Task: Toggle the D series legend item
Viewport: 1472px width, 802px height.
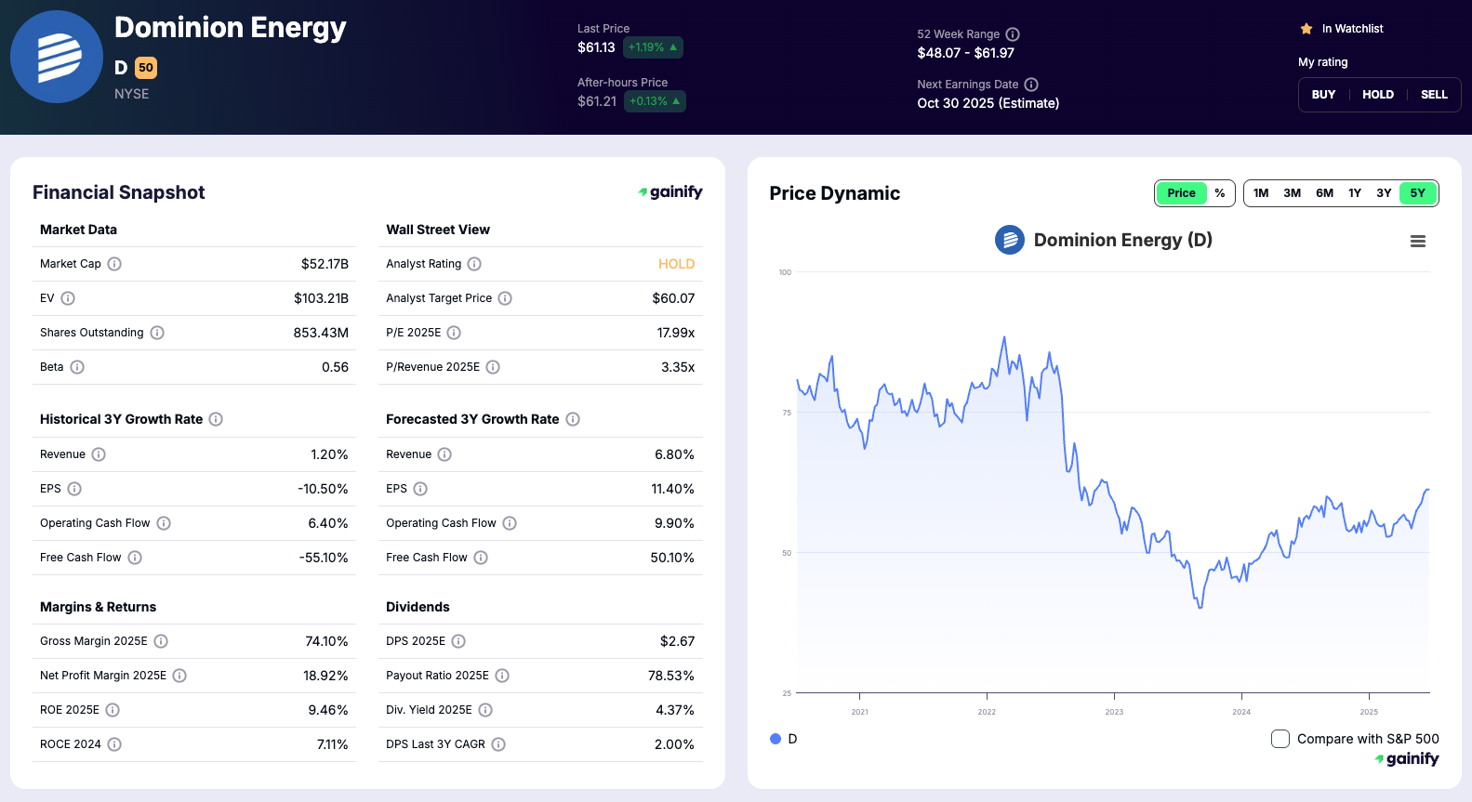Action: click(784, 739)
